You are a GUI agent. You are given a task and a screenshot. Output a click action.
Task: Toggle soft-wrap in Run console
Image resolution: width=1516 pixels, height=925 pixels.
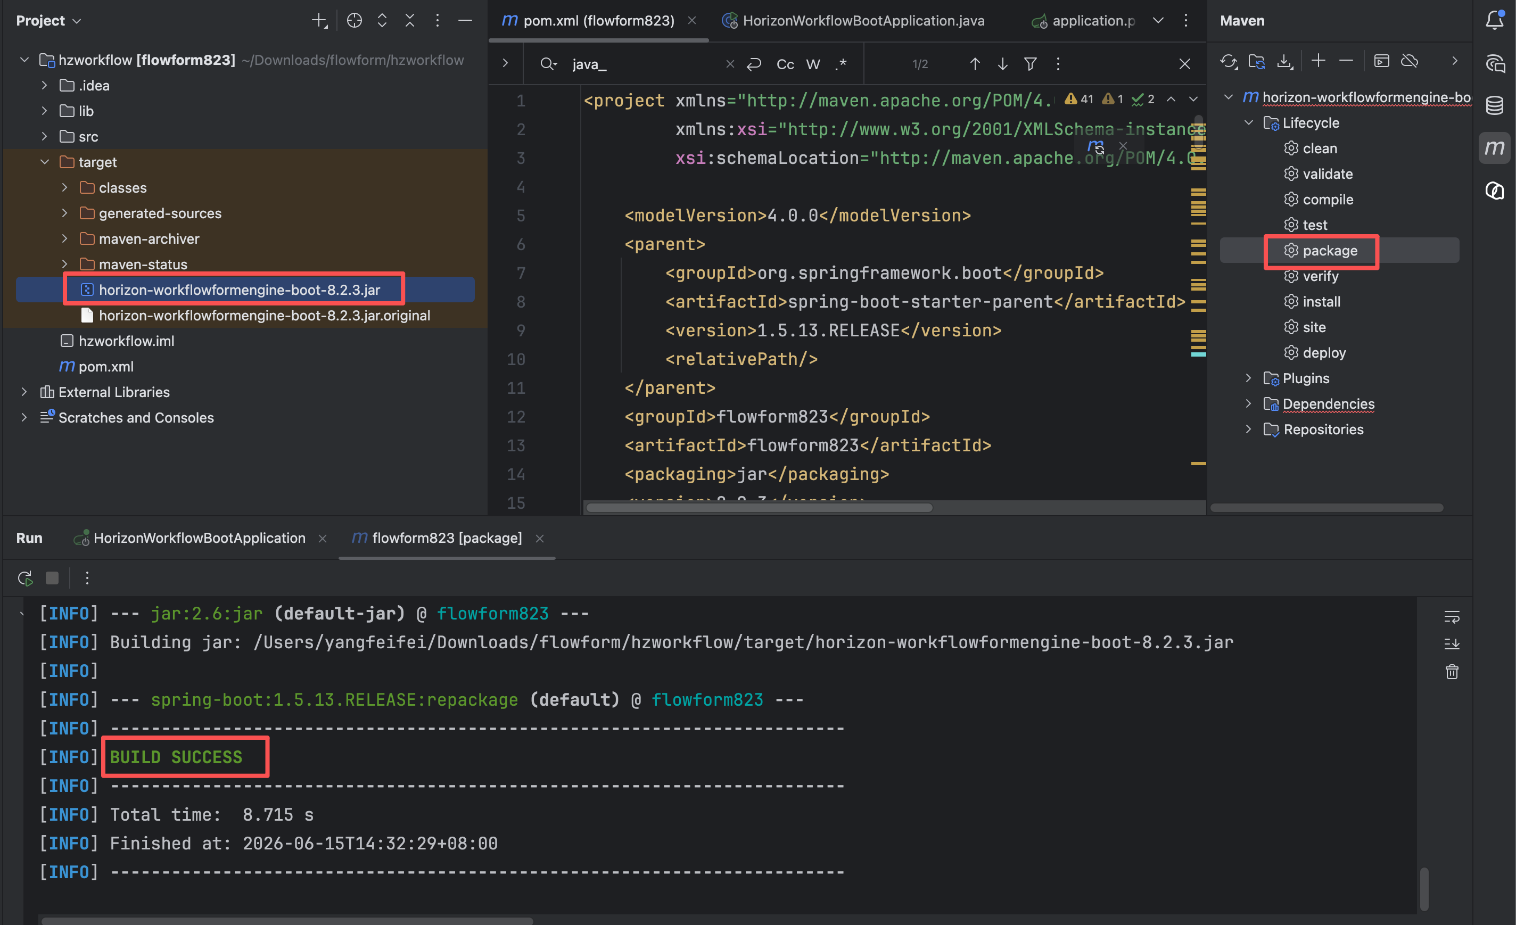click(x=1452, y=616)
